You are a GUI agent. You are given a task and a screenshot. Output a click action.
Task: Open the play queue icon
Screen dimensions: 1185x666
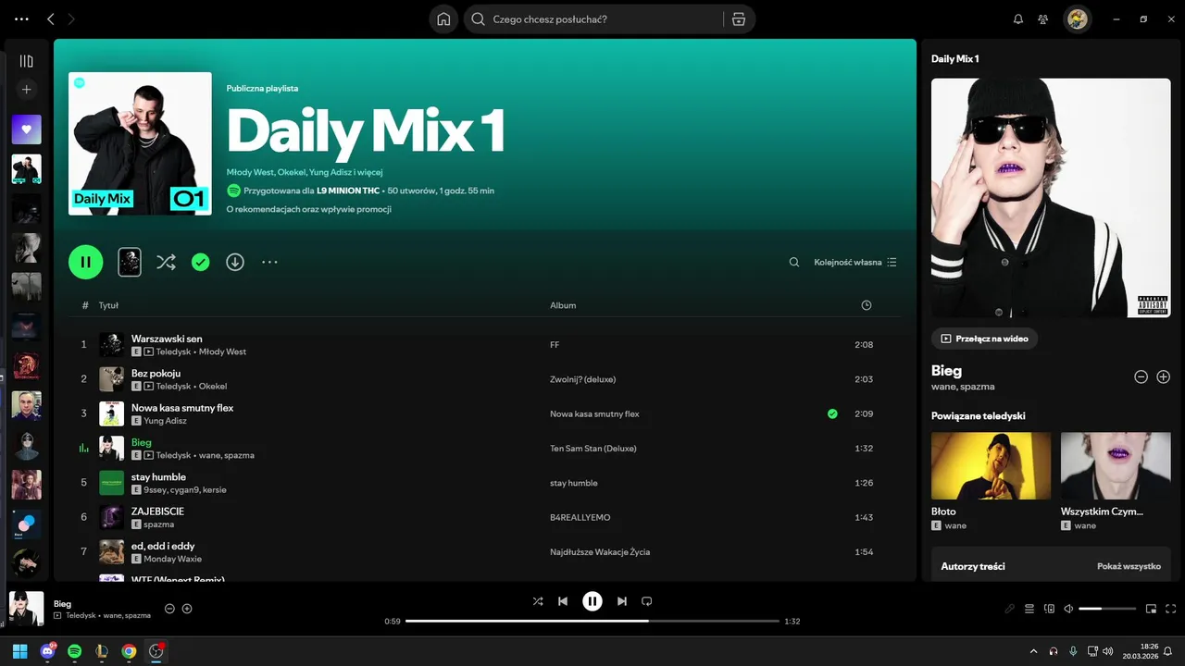point(1029,609)
